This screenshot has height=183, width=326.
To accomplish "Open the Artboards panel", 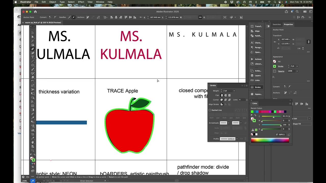I will pyautogui.click(x=256, y=71).
